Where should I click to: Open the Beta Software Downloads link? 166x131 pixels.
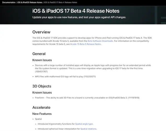click(x=100, y=41)
